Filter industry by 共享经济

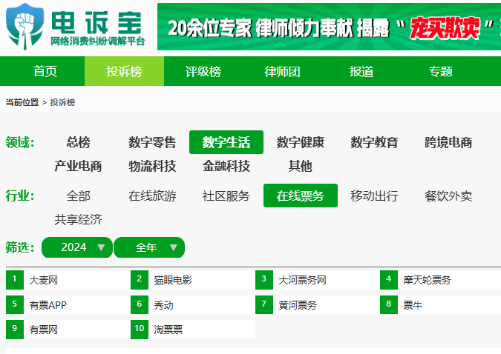78,219
